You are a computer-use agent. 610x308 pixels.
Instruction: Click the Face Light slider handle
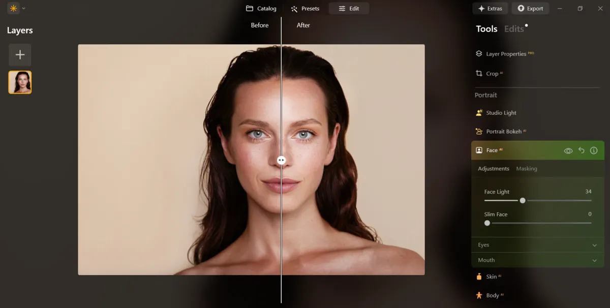coord(523,201)
